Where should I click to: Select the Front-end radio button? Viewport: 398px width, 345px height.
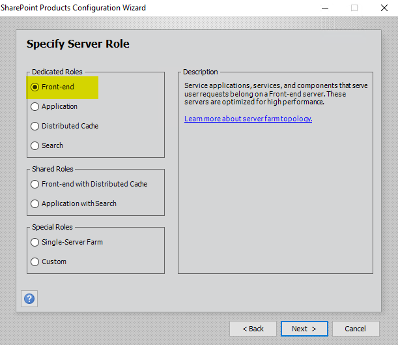coord(35,87)
